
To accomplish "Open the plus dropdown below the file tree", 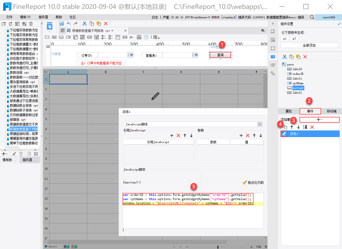I will tap(5, 154).
